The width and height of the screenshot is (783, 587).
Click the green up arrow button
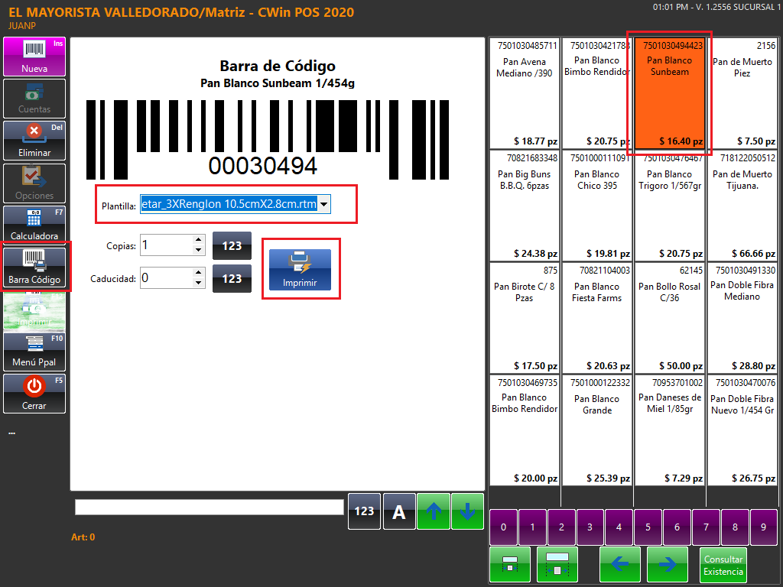pyautogui.click(x=434, y=511)
